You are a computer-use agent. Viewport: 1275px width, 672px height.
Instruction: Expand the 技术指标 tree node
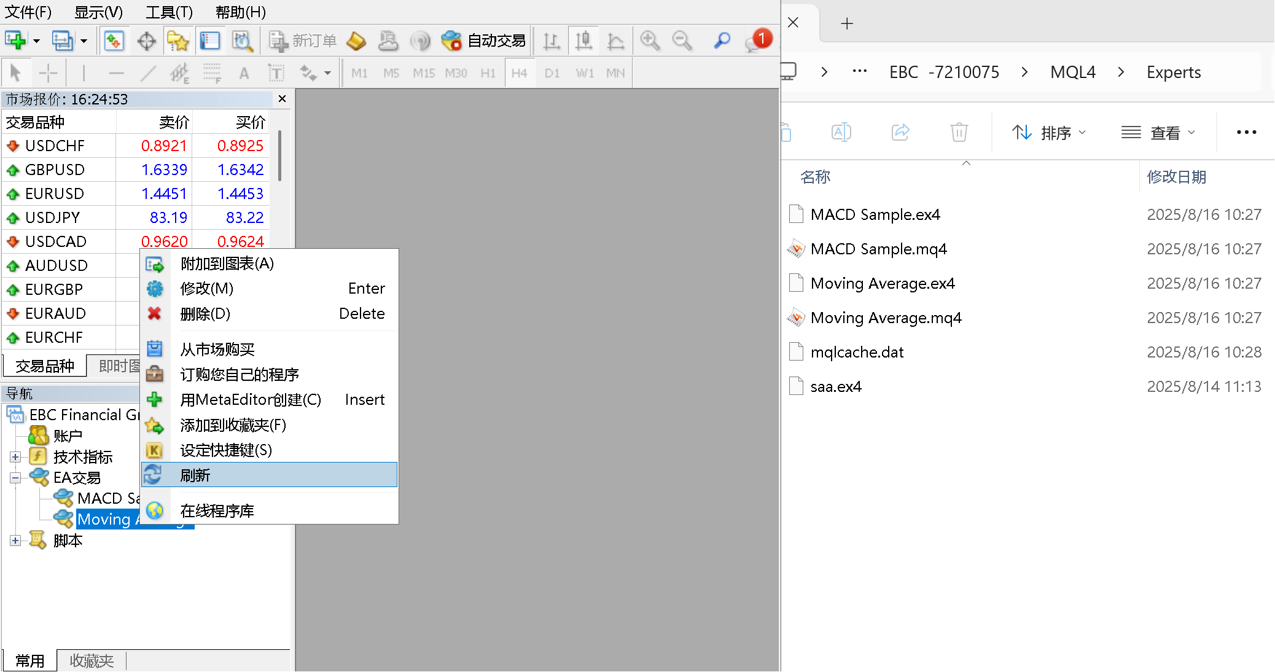coord(15,457)
